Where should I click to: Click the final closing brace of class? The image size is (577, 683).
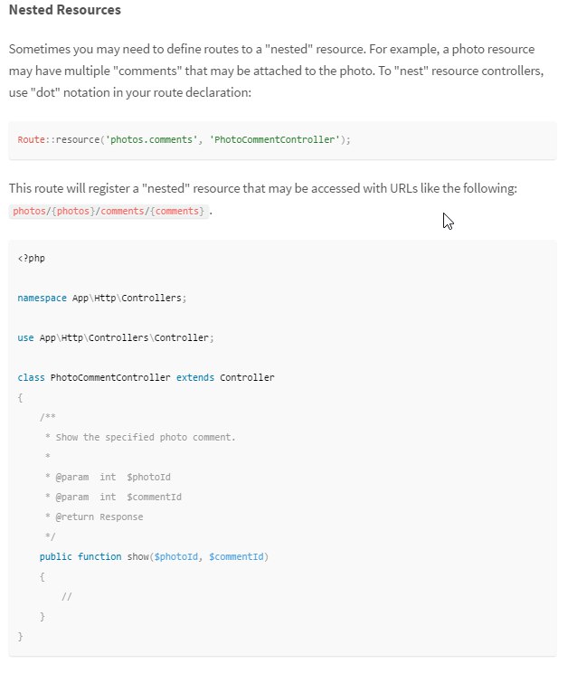point(20,636)
